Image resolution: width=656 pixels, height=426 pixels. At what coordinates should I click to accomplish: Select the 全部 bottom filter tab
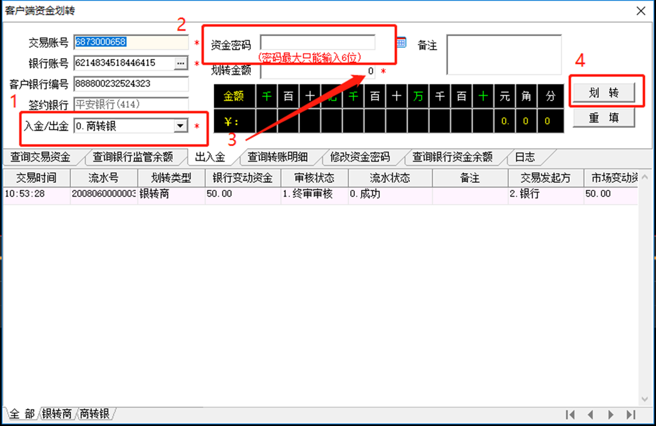pyautogui.click(x=21, y=414)
